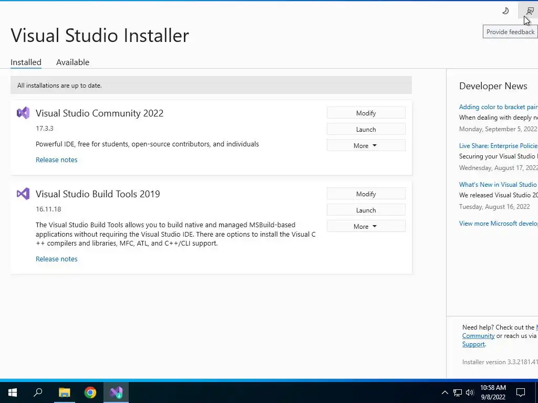Click the date Monday, September 5, 2022
Image resolution: width=538 pixels, height=403 pixels.
pyautogui.click(x=498, y=129)
